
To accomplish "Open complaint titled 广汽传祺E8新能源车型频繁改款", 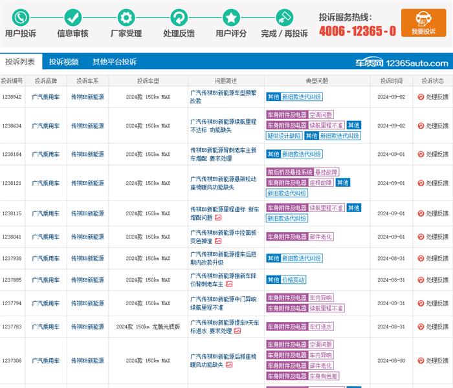I will [x=223, y=97].
